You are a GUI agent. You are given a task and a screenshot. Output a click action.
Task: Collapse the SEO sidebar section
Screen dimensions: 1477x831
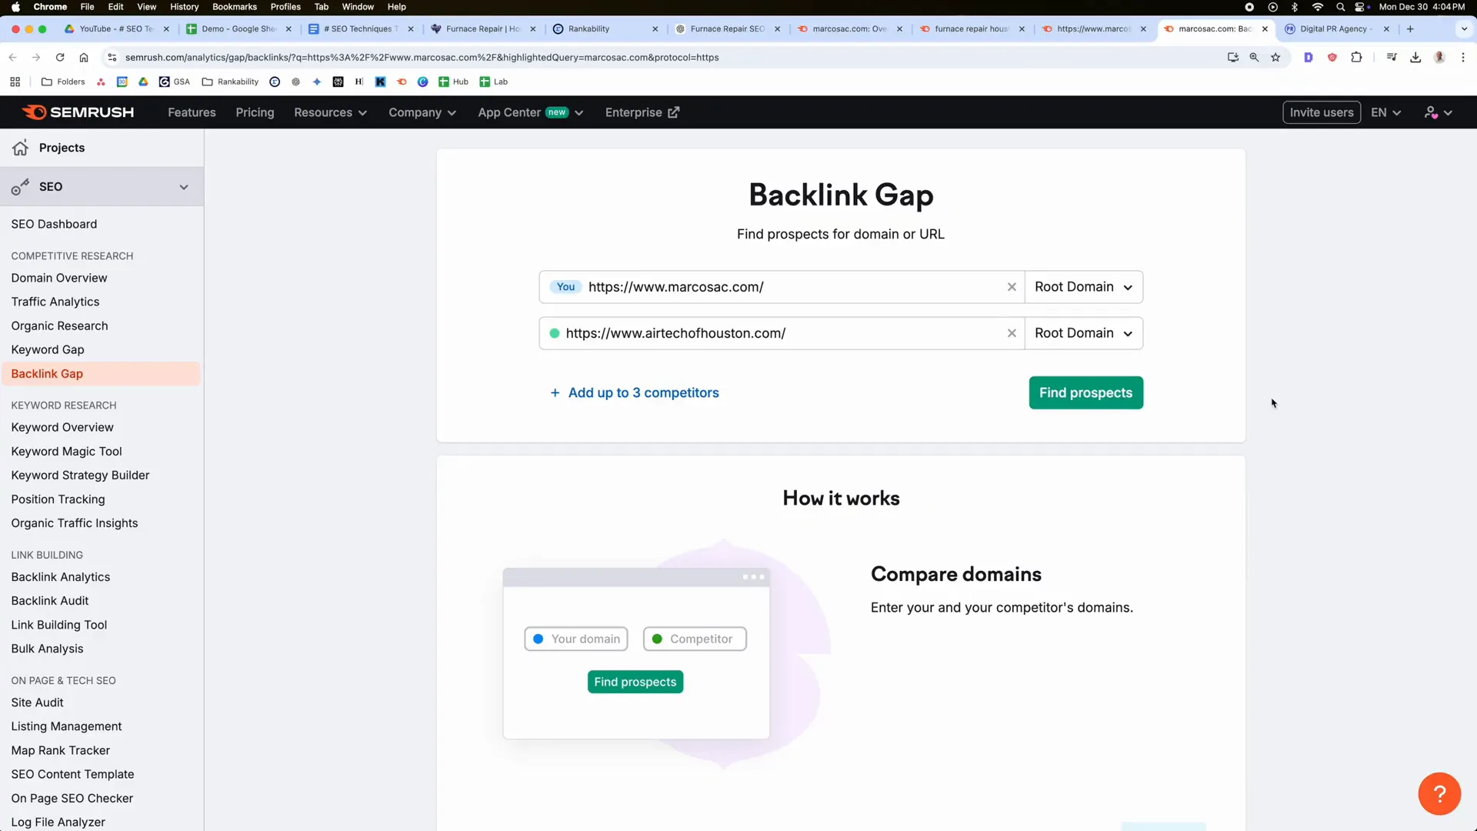point(184,186)
